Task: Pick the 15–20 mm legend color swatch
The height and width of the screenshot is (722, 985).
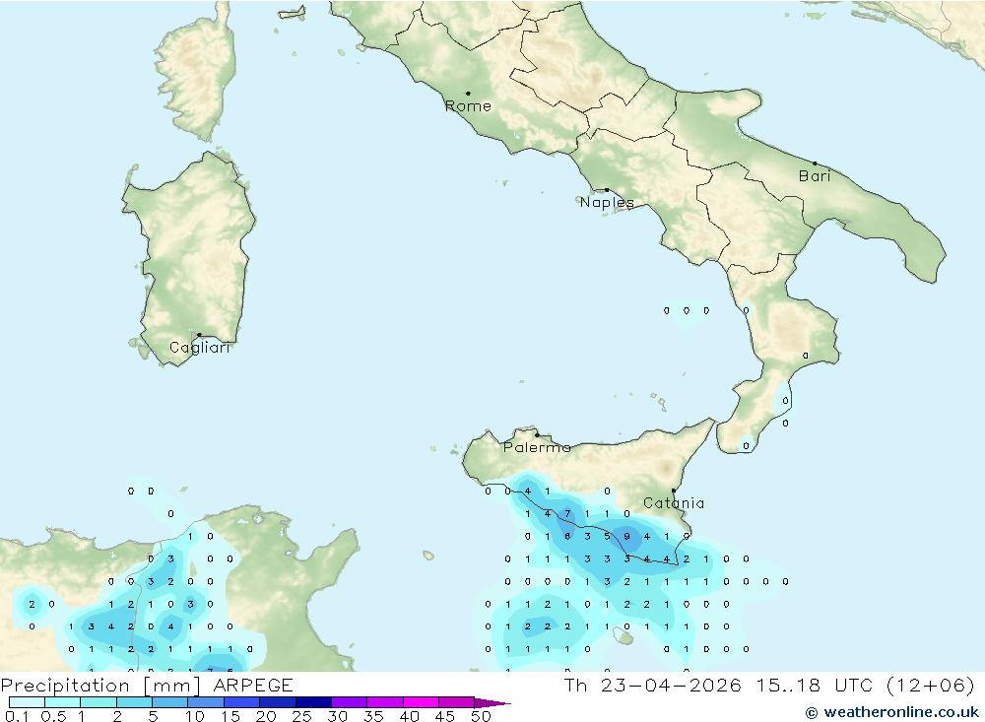Action: [242, 702]
